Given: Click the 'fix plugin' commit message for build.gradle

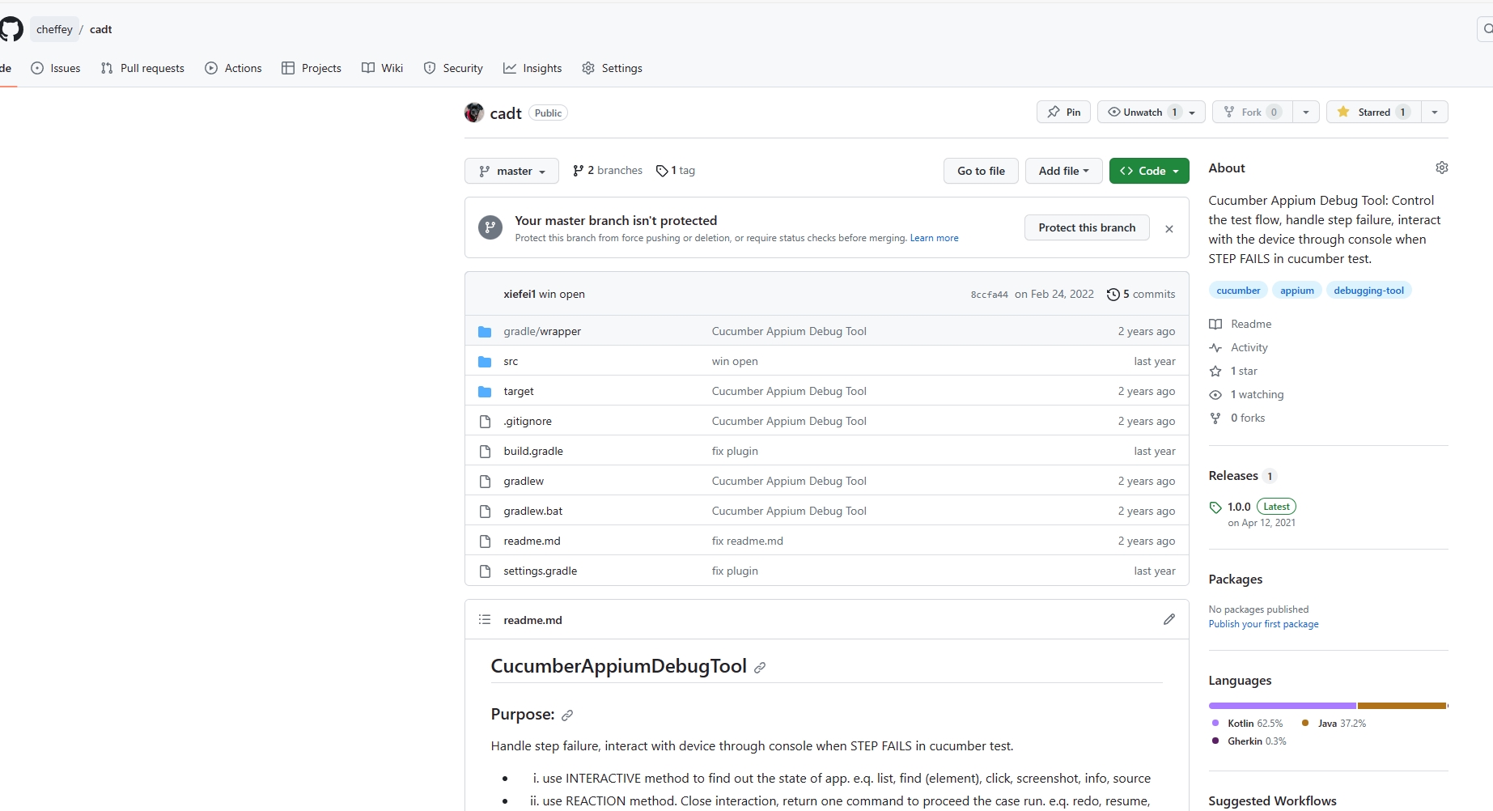Looking at the screenshot, I should tap(735, 452).
